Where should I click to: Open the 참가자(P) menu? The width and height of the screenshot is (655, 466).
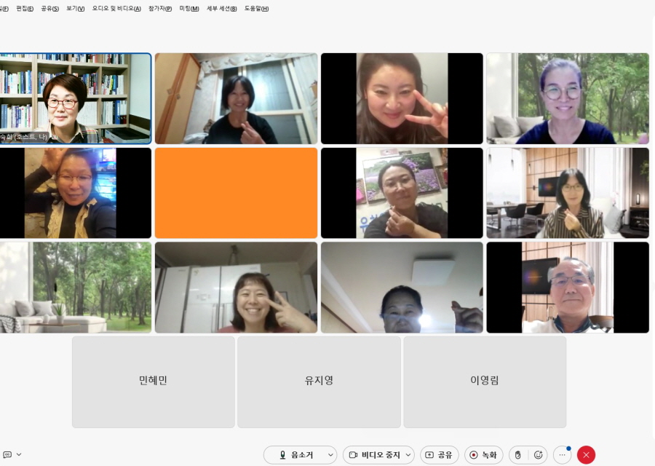(x=160, y=9)
